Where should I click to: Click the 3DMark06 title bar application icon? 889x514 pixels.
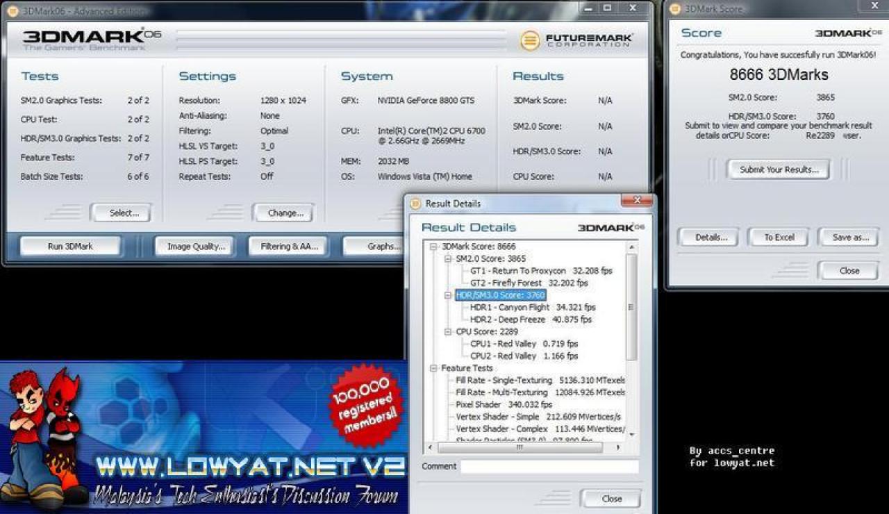13,10
